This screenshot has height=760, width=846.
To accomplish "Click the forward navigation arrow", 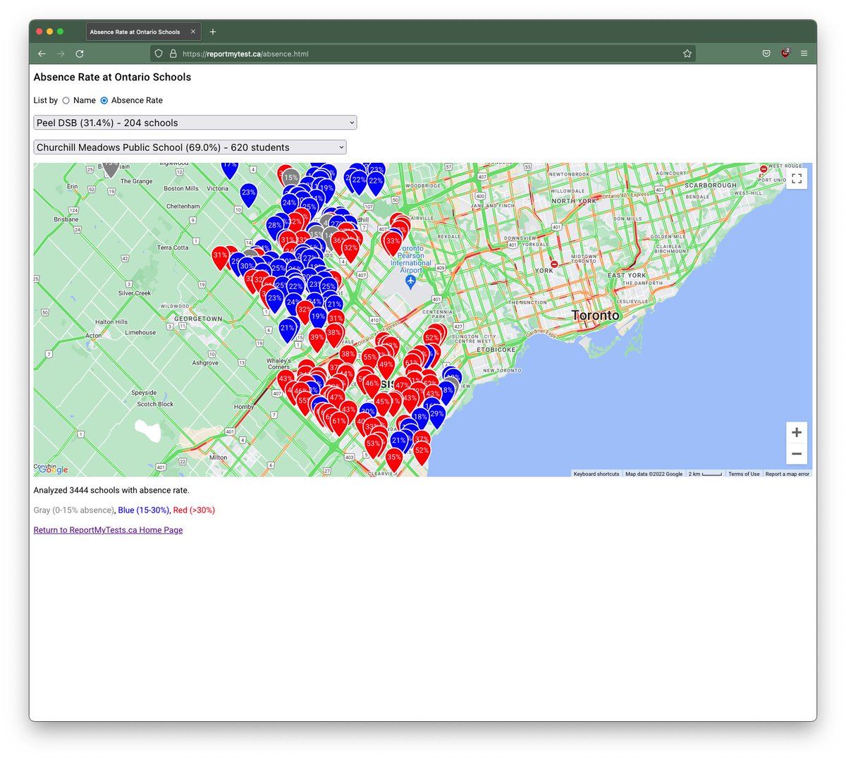I will (x=61, y=54).
